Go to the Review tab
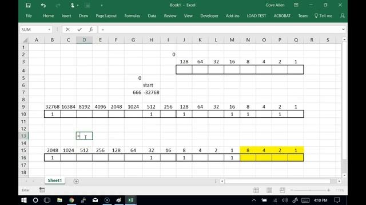The image size is (366, 205). click(170, 16)
